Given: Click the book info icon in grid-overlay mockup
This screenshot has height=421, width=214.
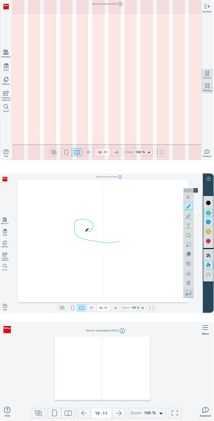Looking at the screenshot, I should coord(120,4).
